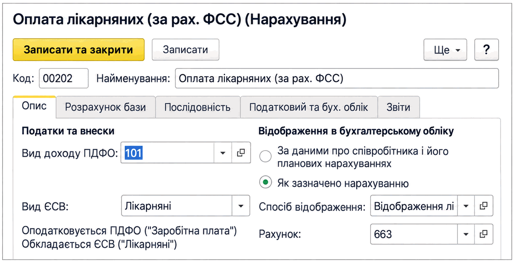This screenshot has width=514, height=264.
Task: Open the "Розрахунок бази" tab
Action: [x=106, y=107]
